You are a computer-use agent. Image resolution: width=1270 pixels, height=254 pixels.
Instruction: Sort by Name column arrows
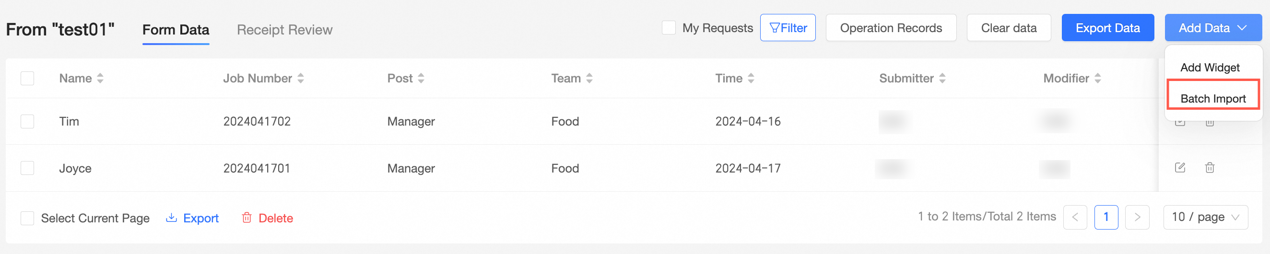100,78
